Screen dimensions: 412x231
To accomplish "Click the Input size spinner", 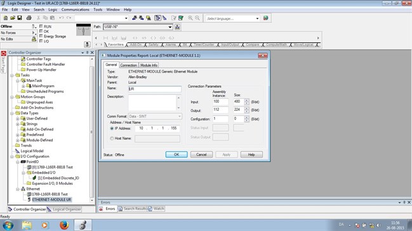I will coord(246,102).
